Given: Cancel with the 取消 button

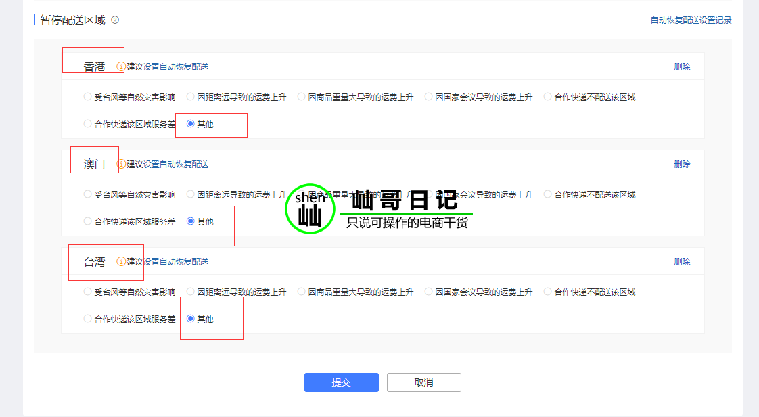Looking at the screenshot, I should (x=424, y=382).
